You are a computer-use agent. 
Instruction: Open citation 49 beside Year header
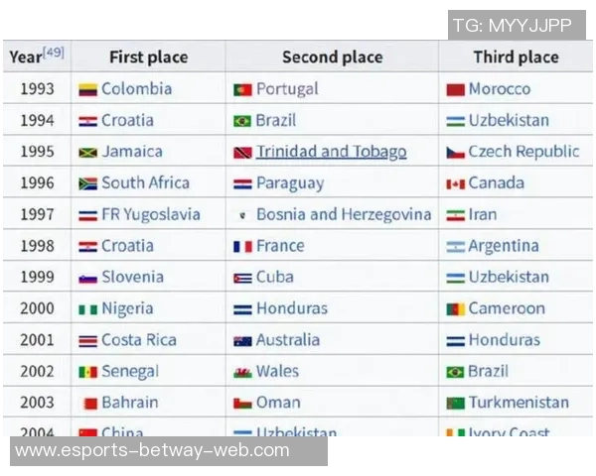(54, 52)
